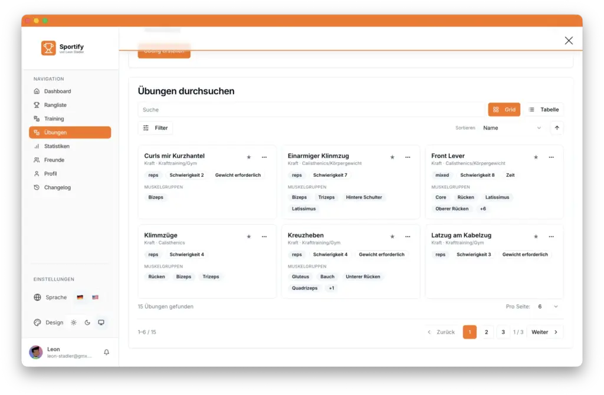The width and height of the screenshot is (604, 395).
Task: Open Rangliste from the sidebar
Action: click(x=55, y=105)
